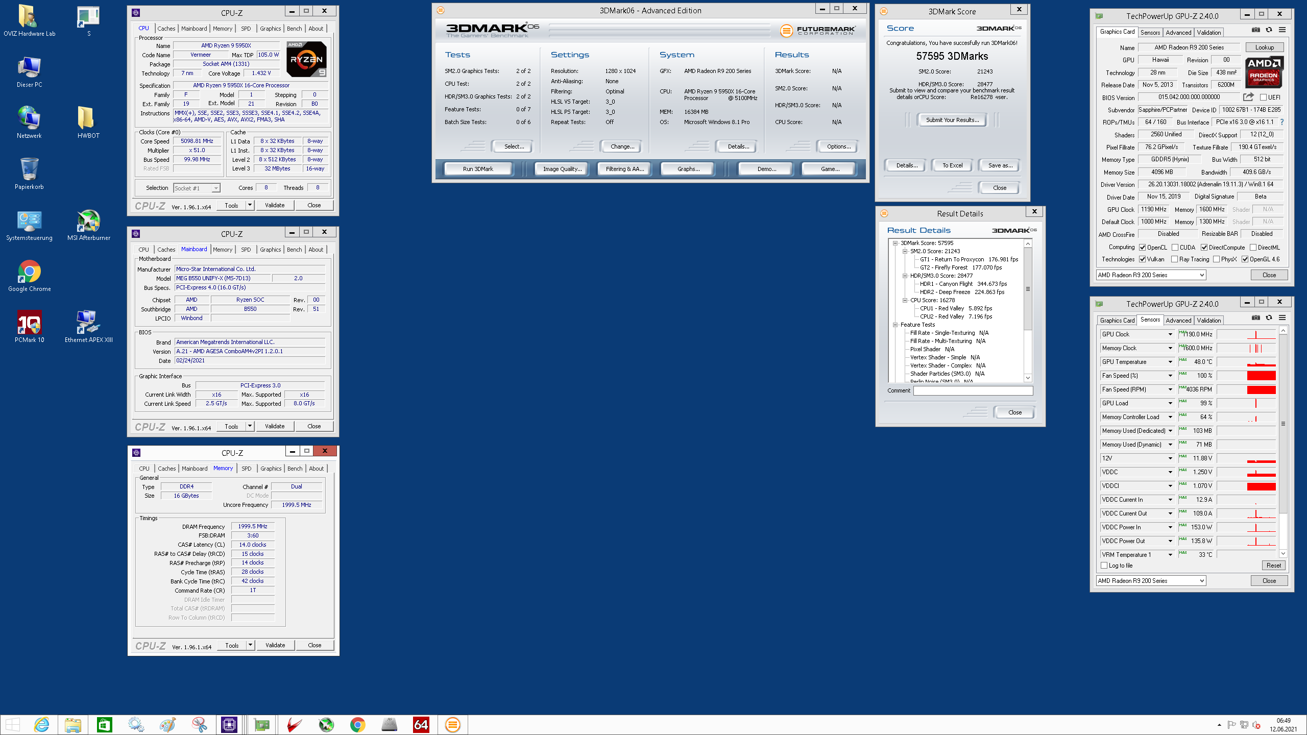Open the Netzwerk desktop icon
This screenshot has height=735, width=1307.
click(29, 122)
